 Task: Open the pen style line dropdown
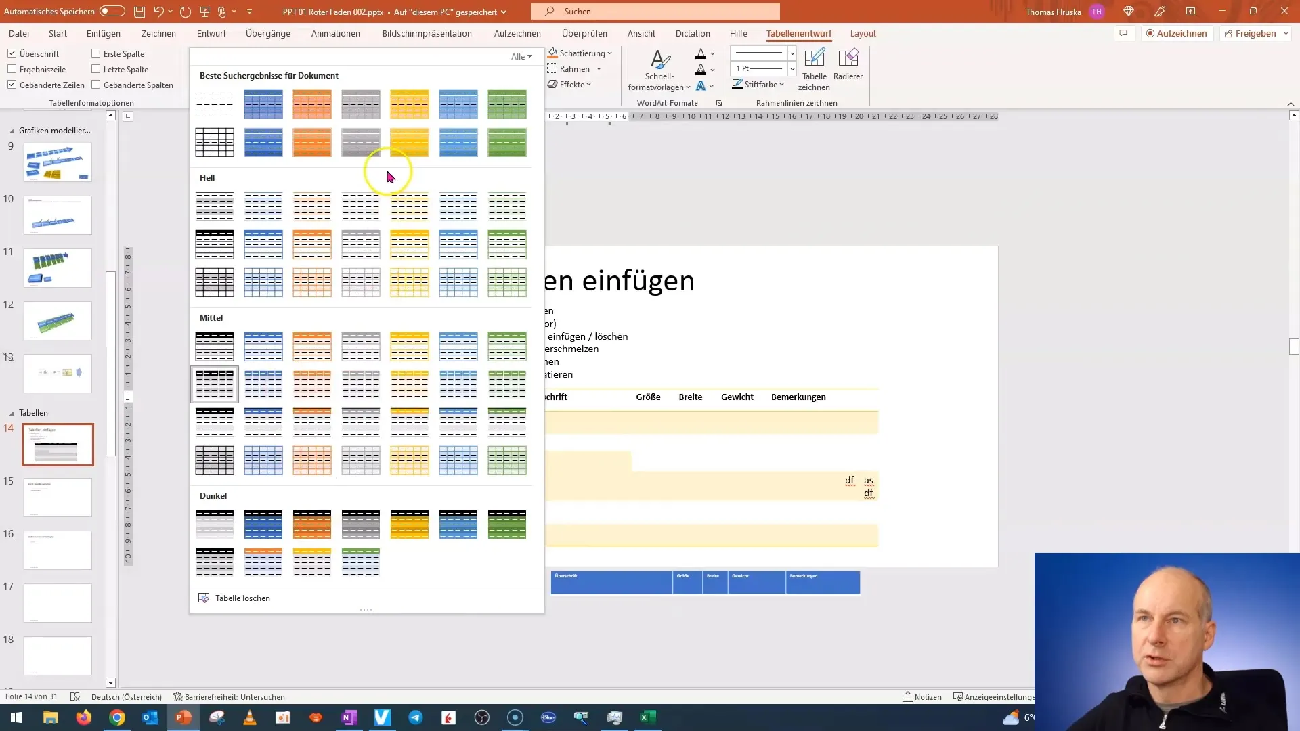pyautogui.click(x=792, y=53)
